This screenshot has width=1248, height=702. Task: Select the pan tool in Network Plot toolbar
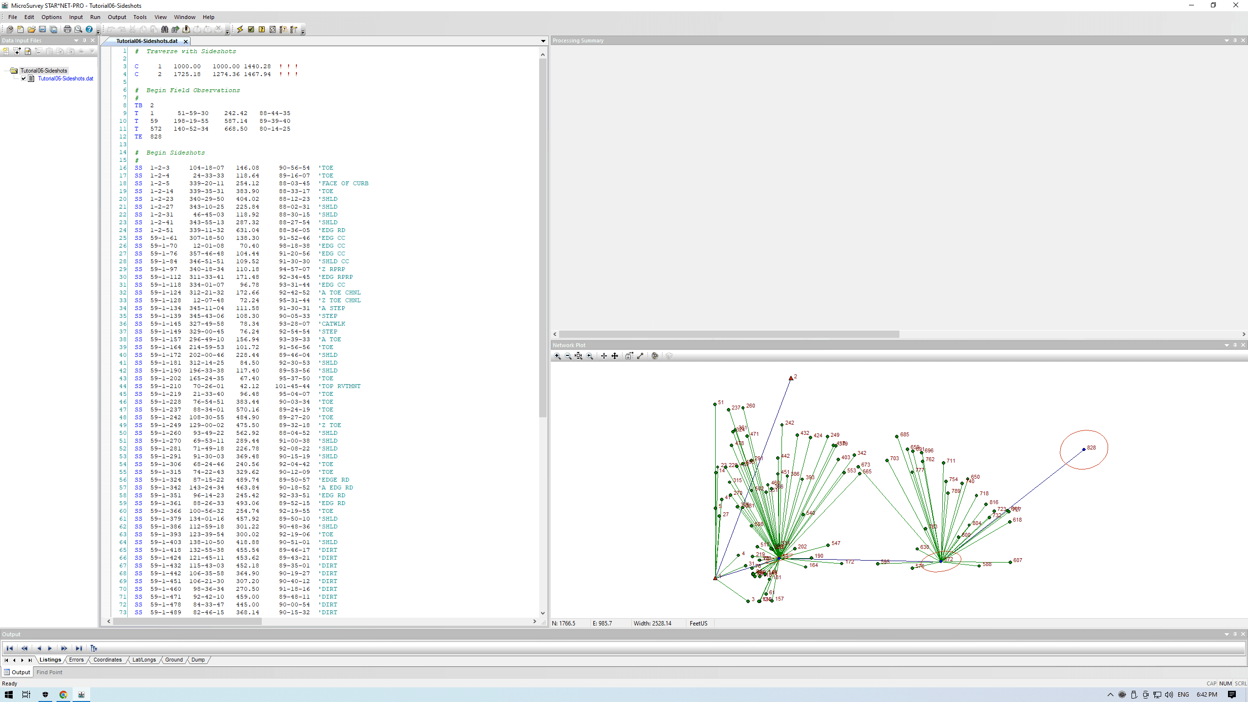pos(615,356)
